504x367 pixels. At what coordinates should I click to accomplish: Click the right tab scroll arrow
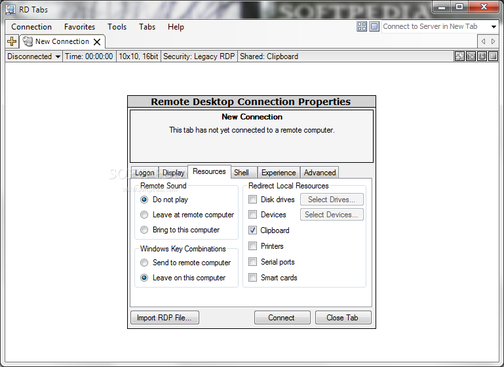pyautogui.click(x=493, y=41)
